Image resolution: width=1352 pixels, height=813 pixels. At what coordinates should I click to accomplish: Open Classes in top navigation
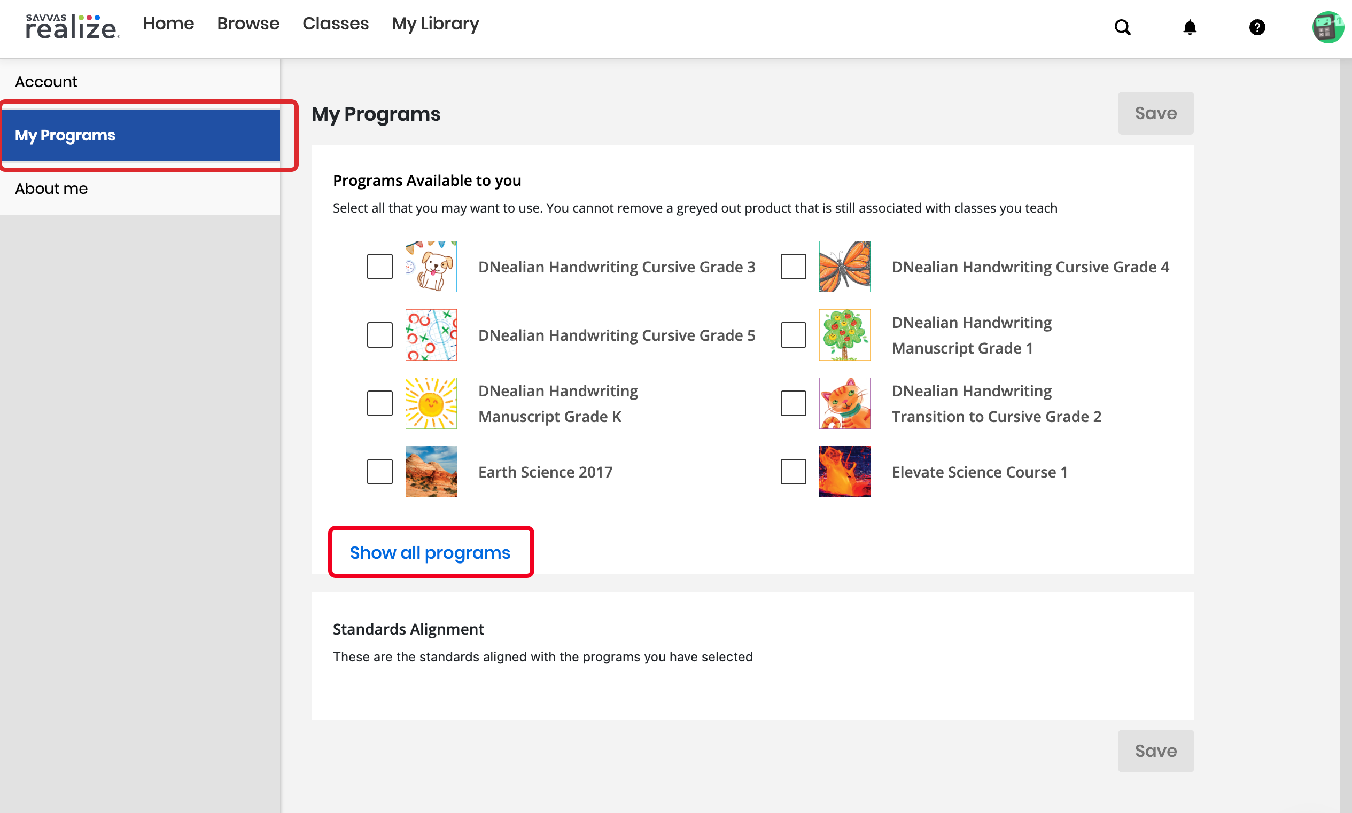(336, 24)
